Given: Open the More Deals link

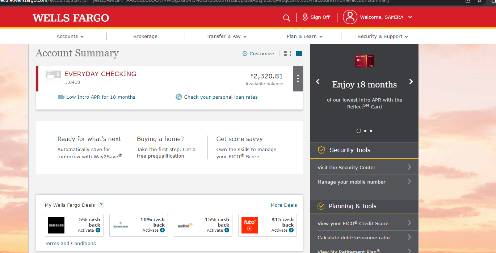Looking at the screenshot, I should pyautogui.click(x=284, y=205).
